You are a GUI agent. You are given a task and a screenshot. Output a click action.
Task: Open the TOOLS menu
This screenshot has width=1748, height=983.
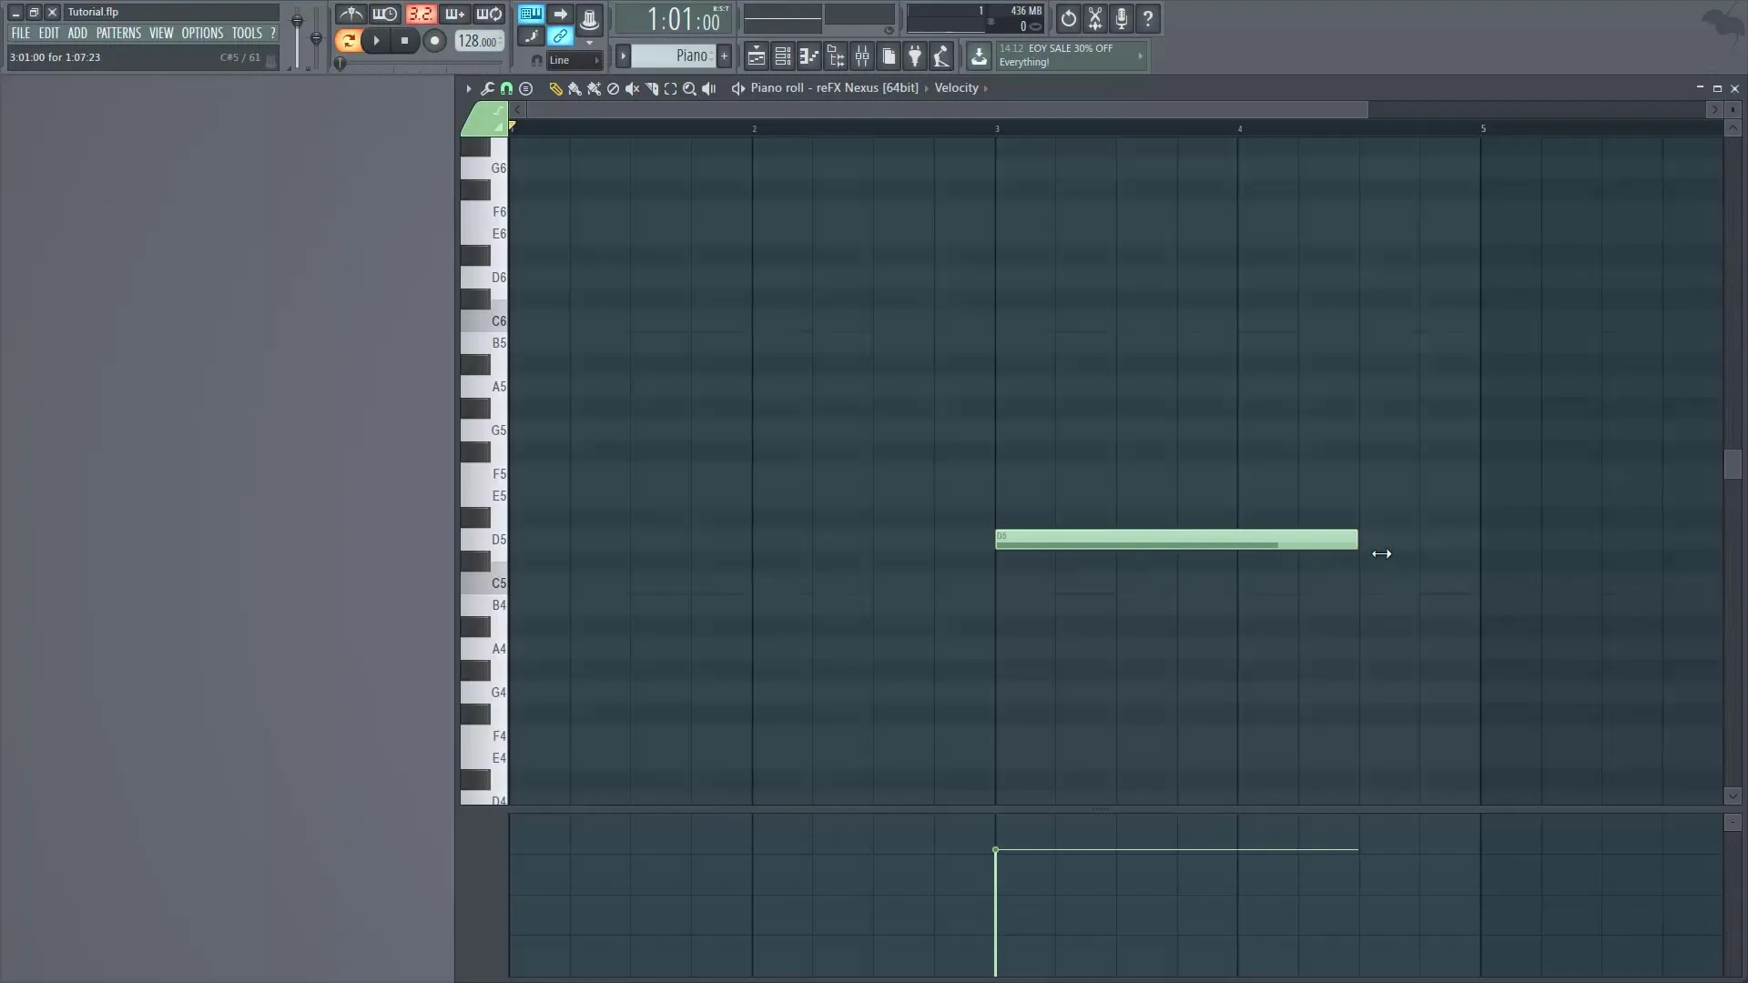[248, 32]
